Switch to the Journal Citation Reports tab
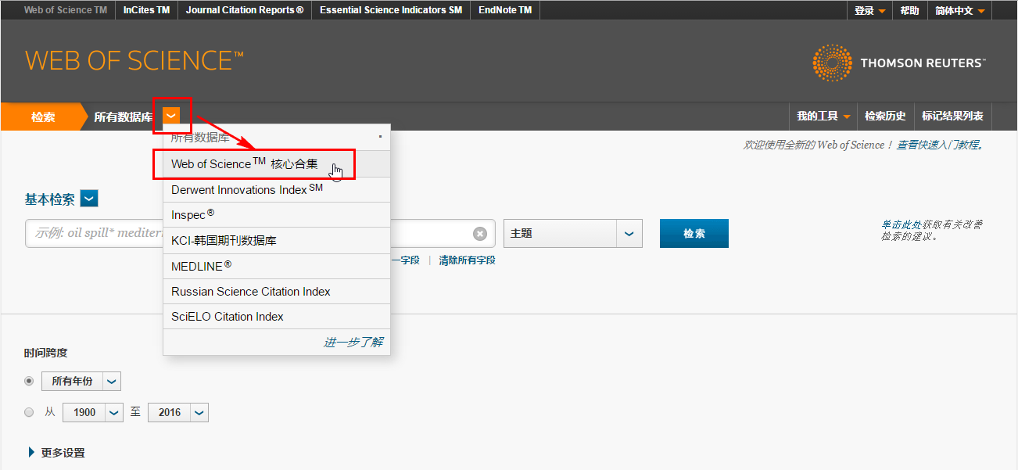 point(244,10)
